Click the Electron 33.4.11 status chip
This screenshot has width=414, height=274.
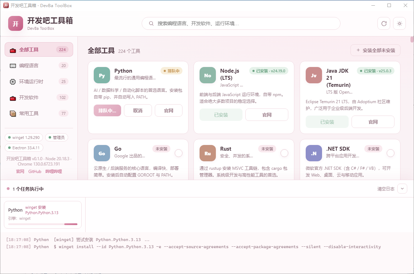[24, 148]
